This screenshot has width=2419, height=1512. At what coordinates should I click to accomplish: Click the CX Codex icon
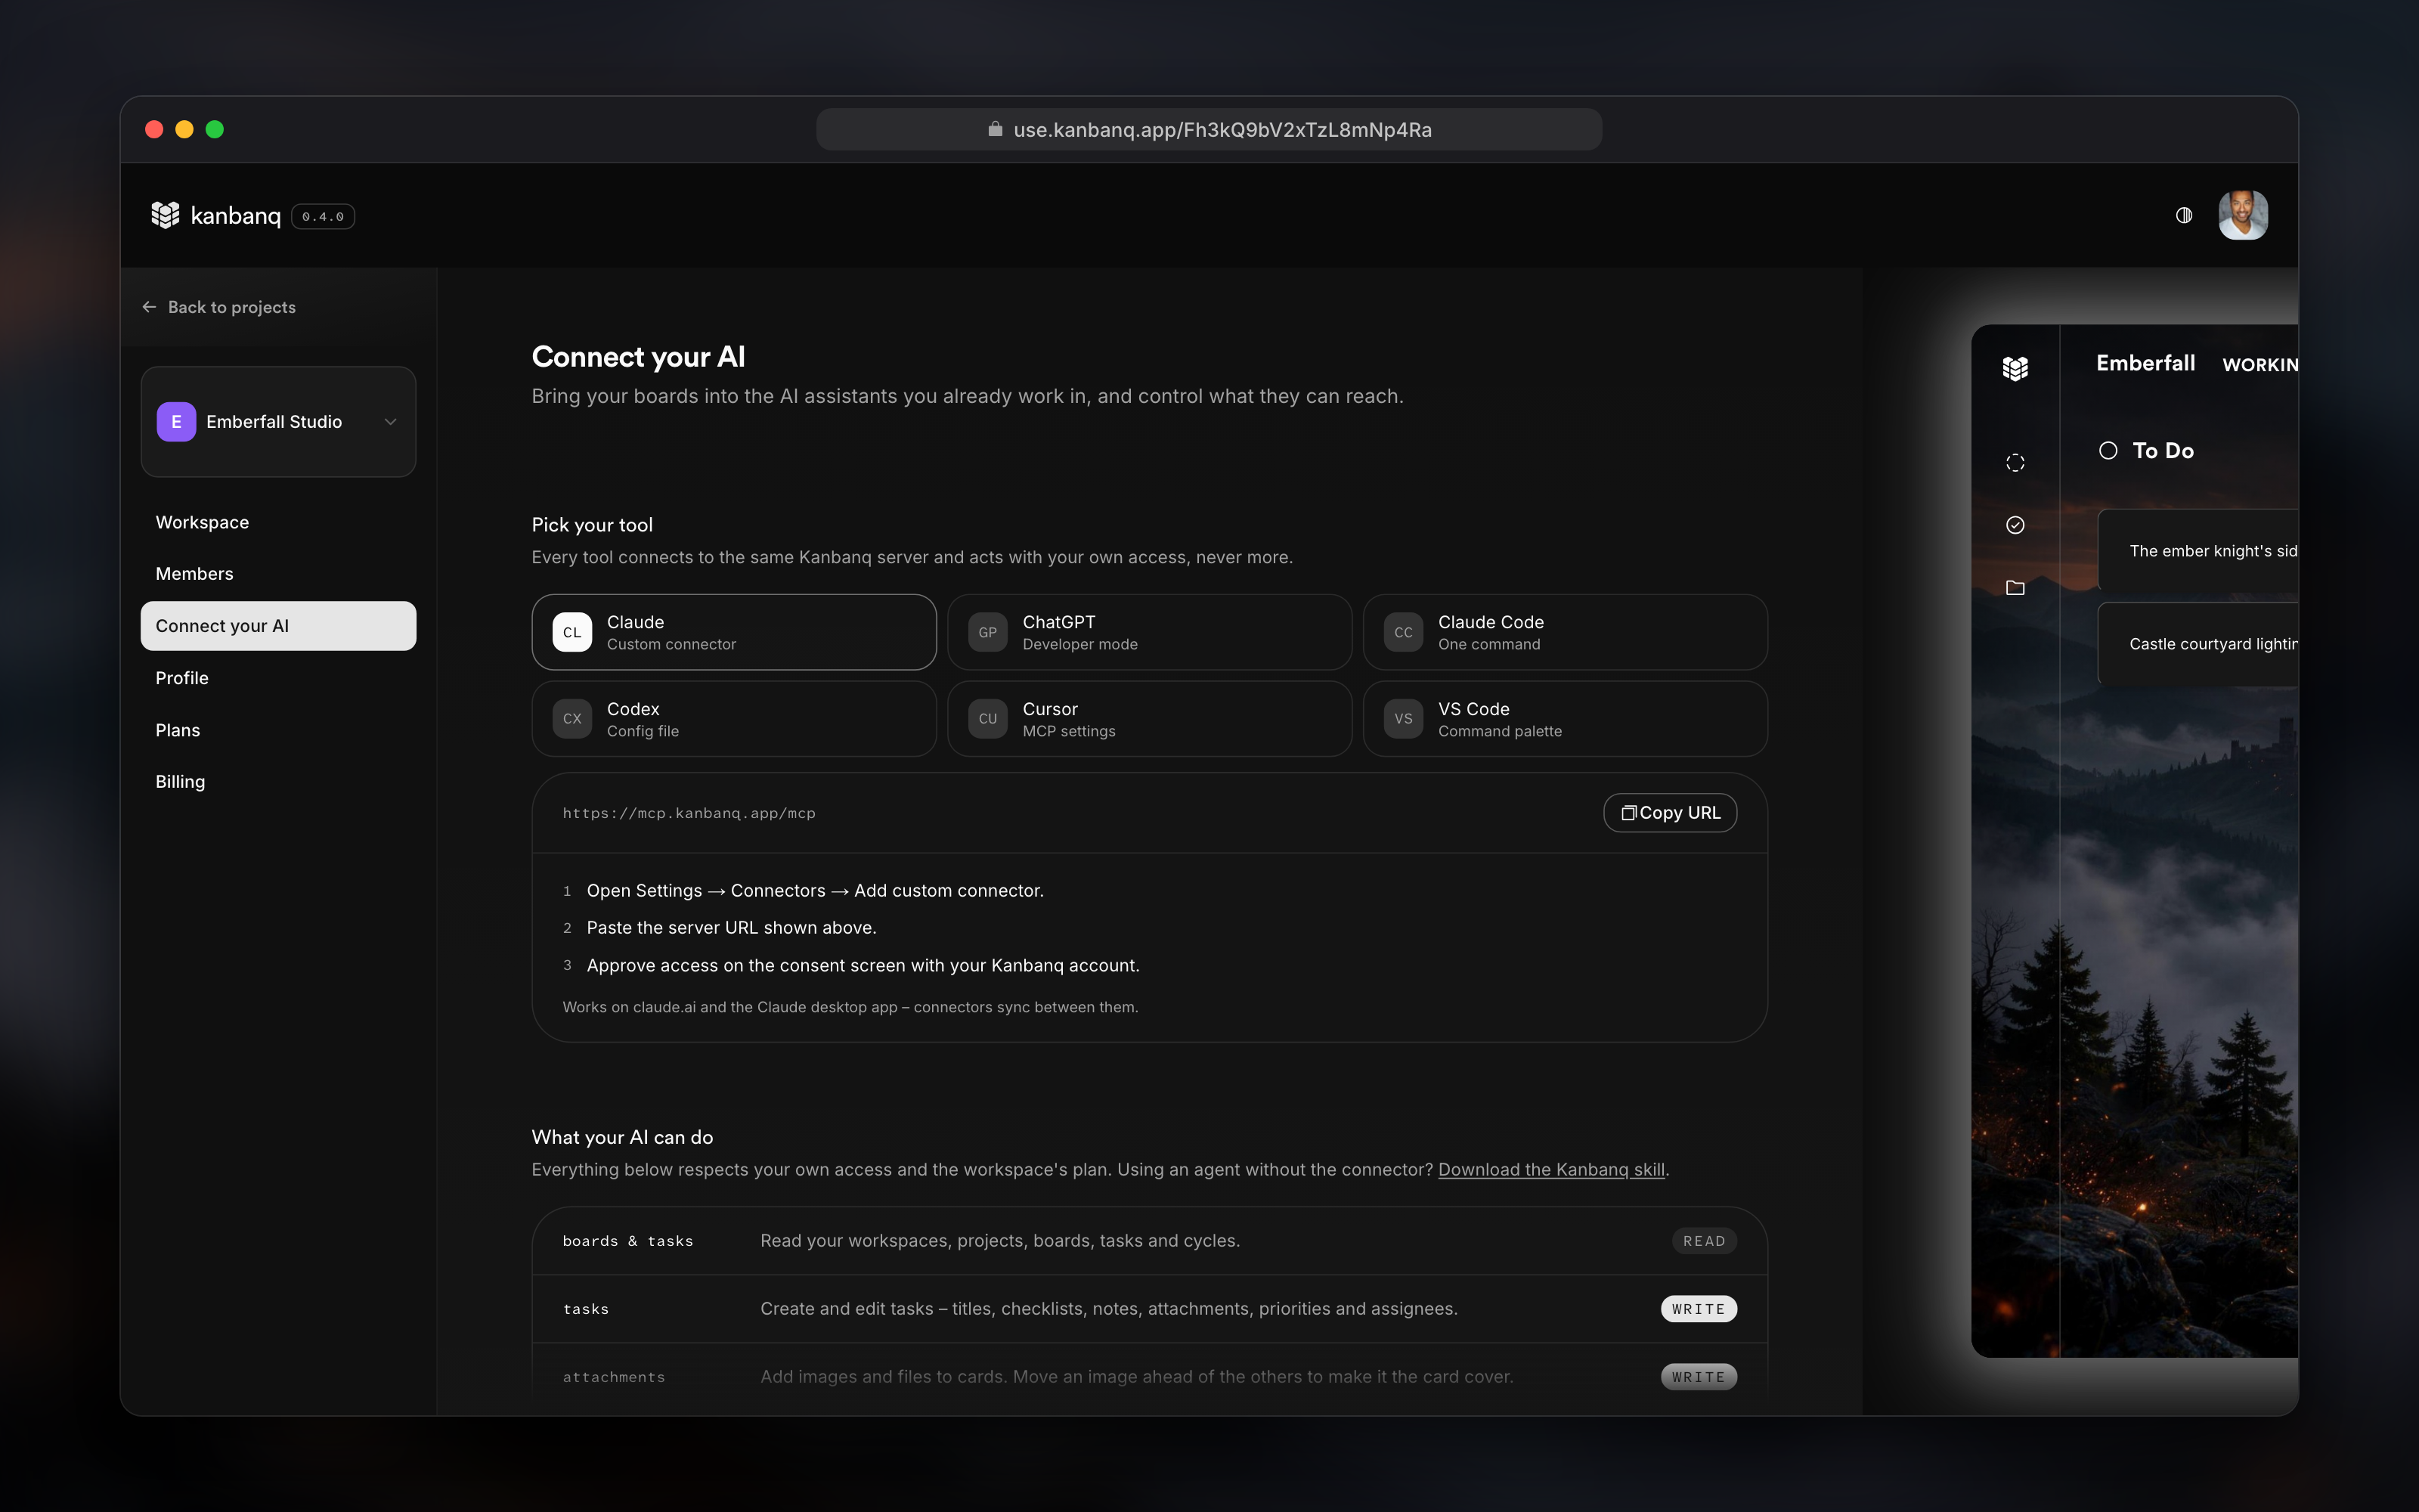click(571, 719)
